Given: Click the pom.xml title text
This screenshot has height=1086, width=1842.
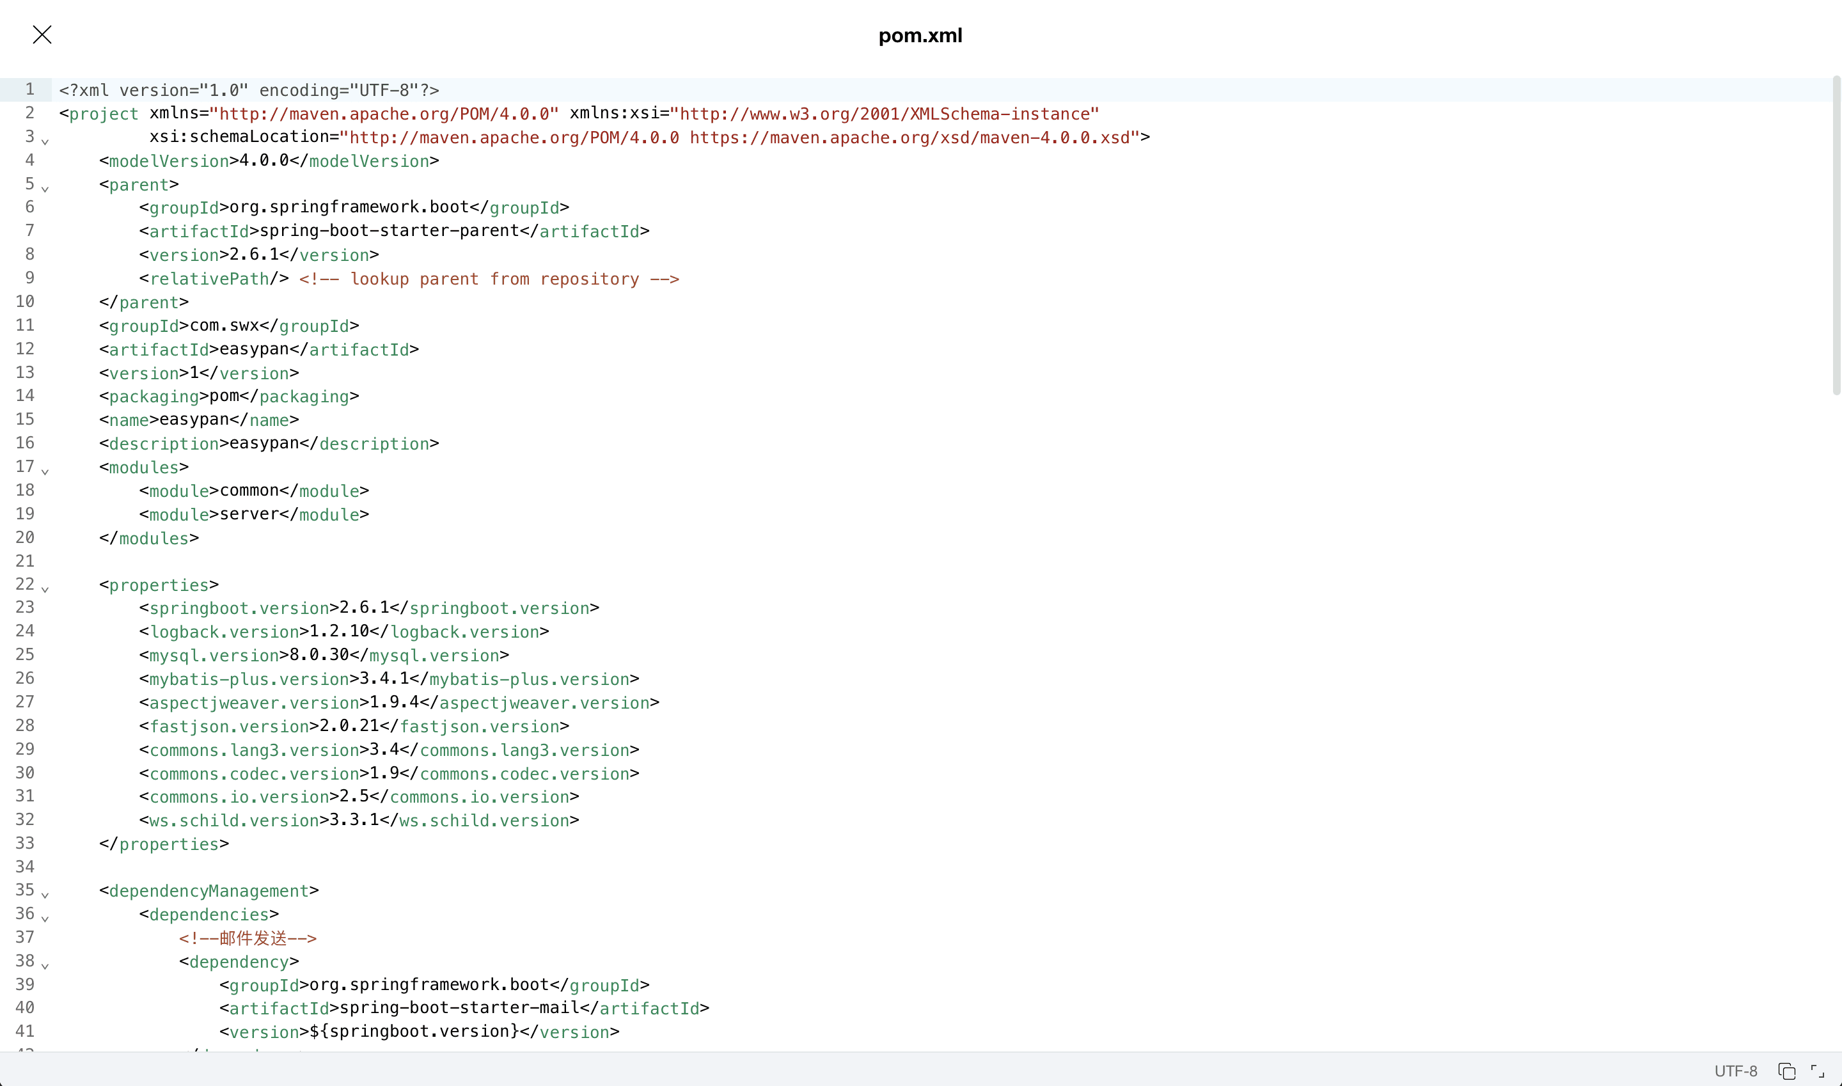Looking at the screenshot, I should point(920,35).
